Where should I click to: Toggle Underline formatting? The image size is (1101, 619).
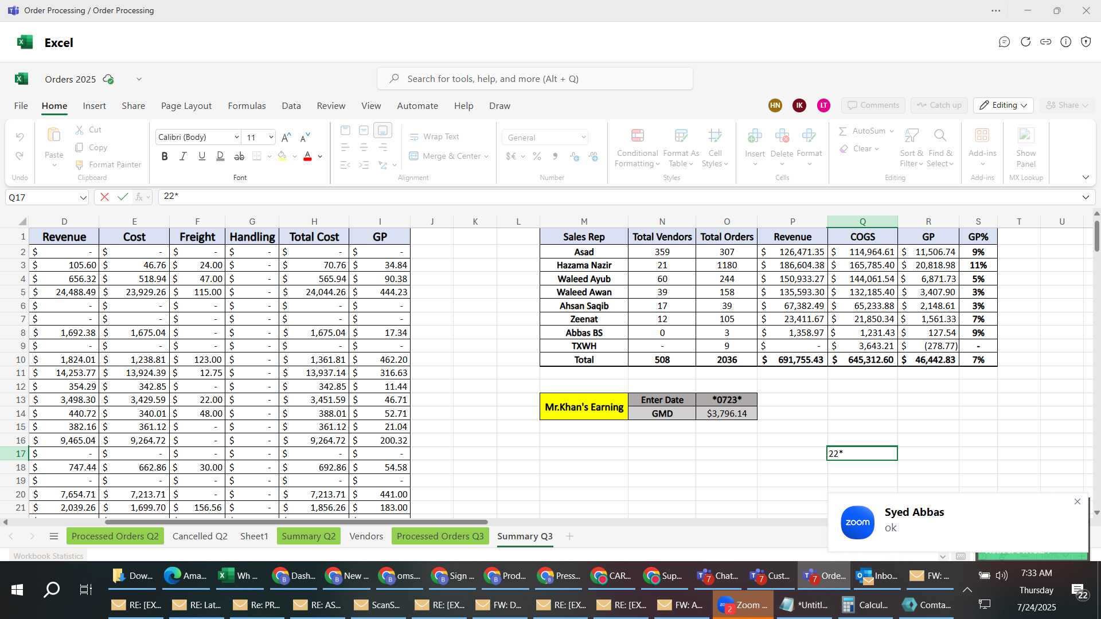point(202,156)
